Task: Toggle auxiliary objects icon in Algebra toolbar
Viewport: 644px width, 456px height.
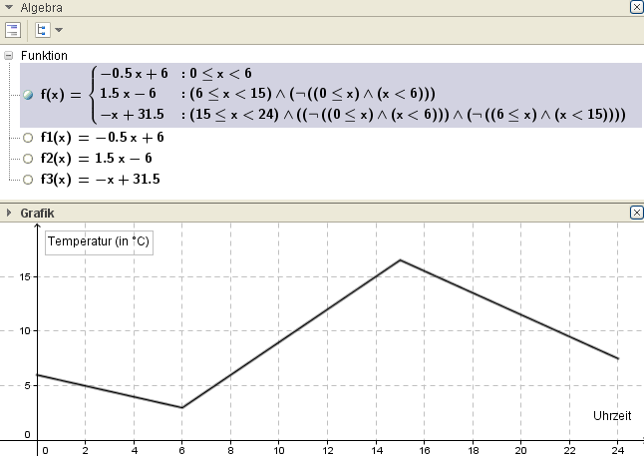Action: coord(14,30)
